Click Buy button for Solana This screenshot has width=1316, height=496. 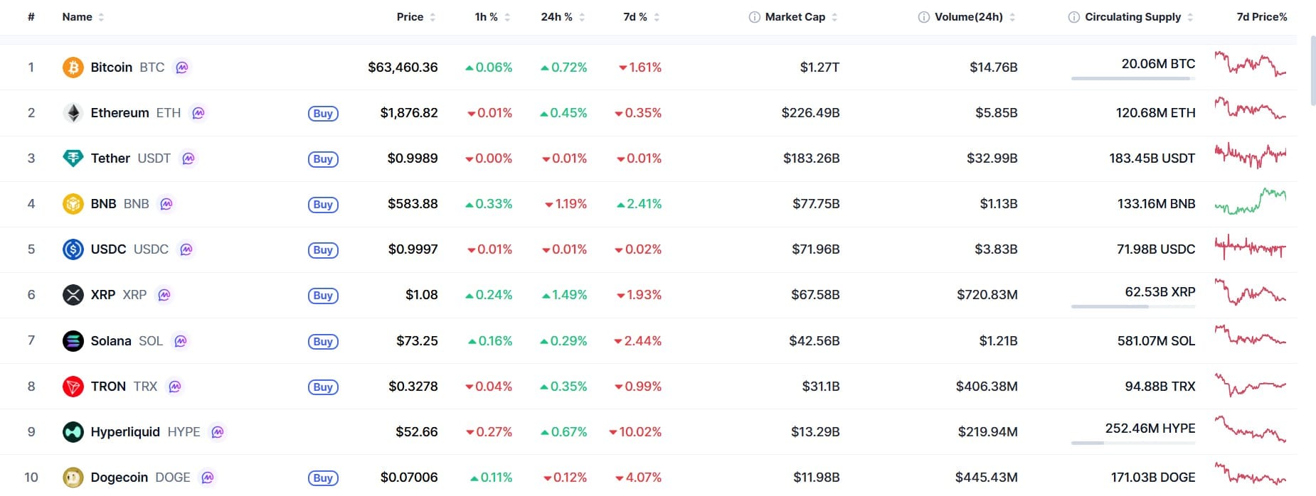tap(323, 342)
